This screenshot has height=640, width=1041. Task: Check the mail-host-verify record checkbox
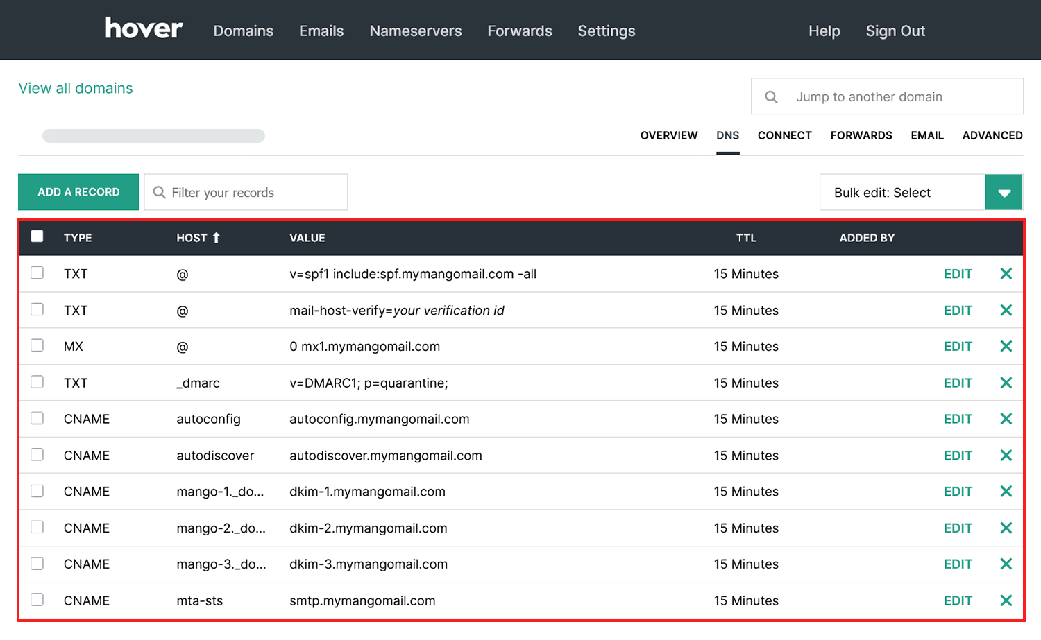pos(37,309)
